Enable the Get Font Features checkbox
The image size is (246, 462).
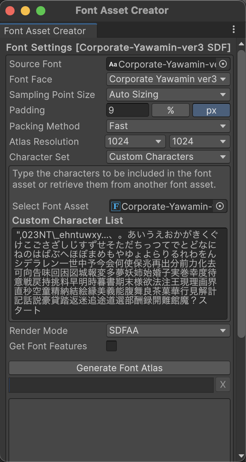111,346
